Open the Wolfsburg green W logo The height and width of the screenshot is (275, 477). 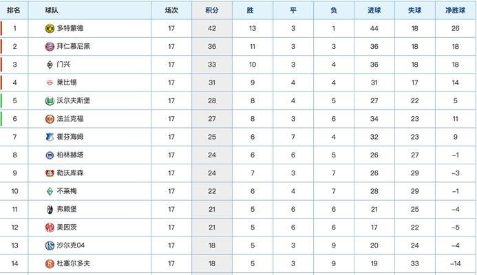click(50, 101)
